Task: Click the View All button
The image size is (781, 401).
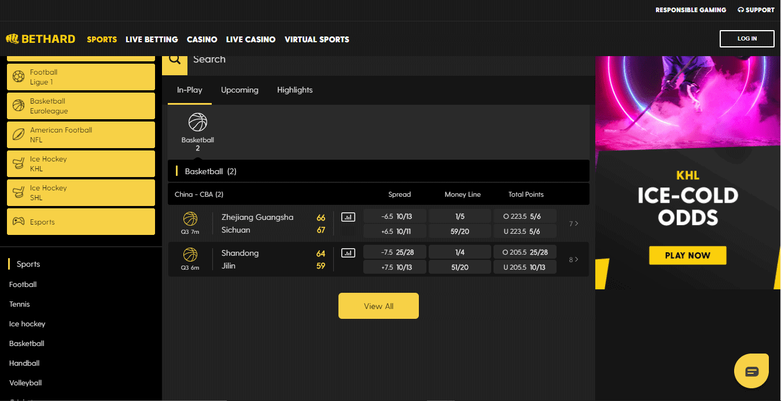Action: pyautogui.click(x=378, y=306)
